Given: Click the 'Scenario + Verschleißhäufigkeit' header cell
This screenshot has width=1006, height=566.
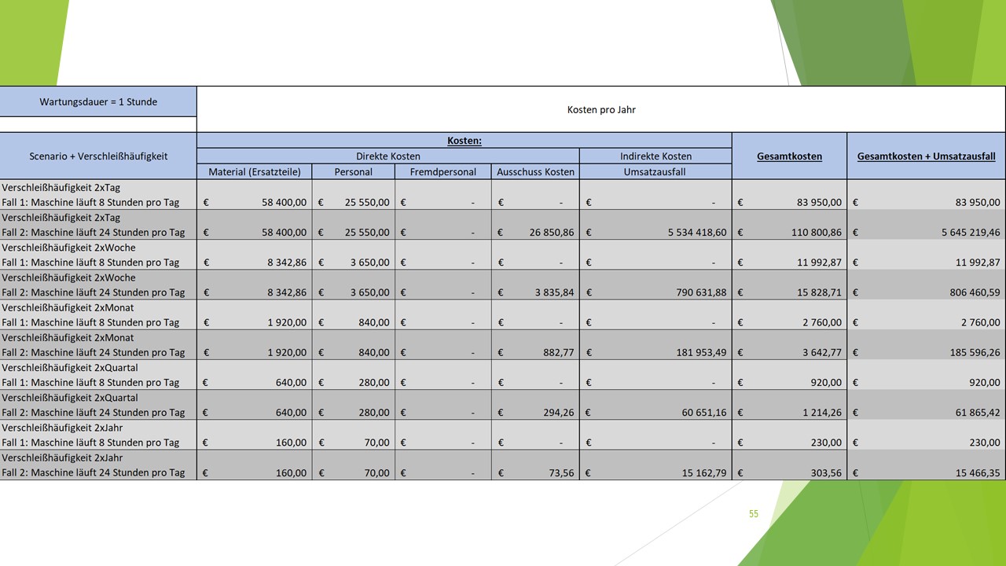Looking at the screenshot, I should click(98, 156).
